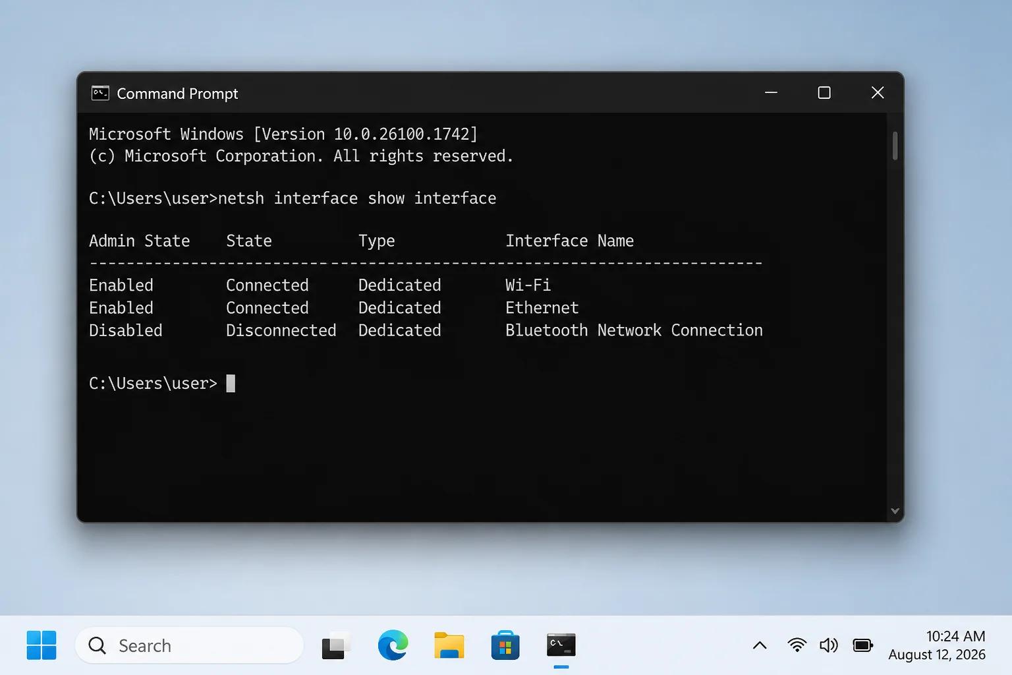
Task: Click the Command Prompt title bar icon
Action: point(100,93)
